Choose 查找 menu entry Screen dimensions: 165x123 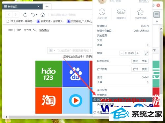pyautogui.click(x=123, y=77)
